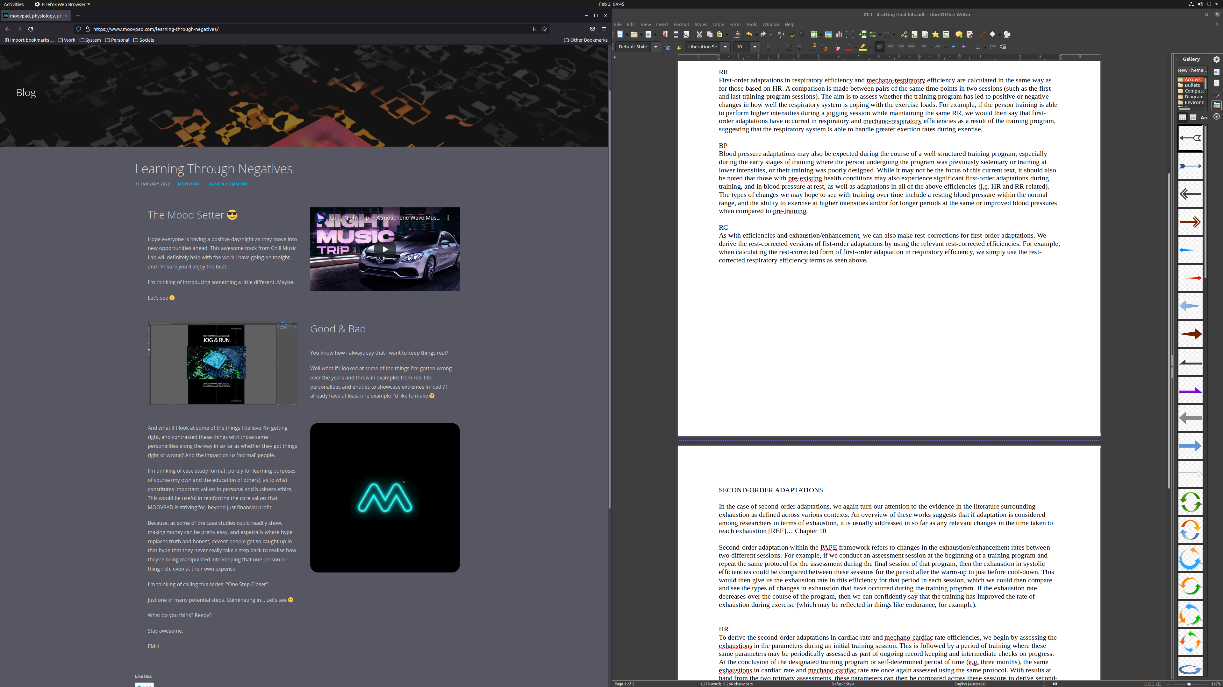1223x687 pixels.
Task: Open sidebar Styles deck icon
Action: 1216,94
